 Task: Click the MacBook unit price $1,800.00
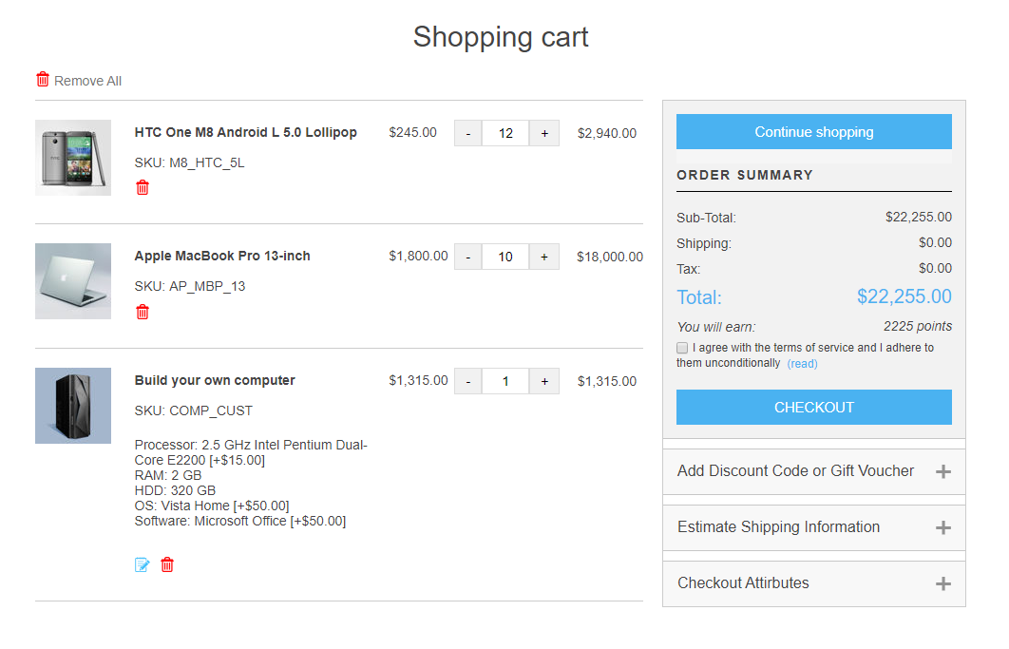coord(418,256)
